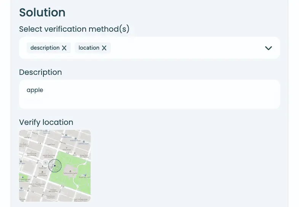Click the center location dot on the map
Screen dimensions: 299x207
pos(55,166)
